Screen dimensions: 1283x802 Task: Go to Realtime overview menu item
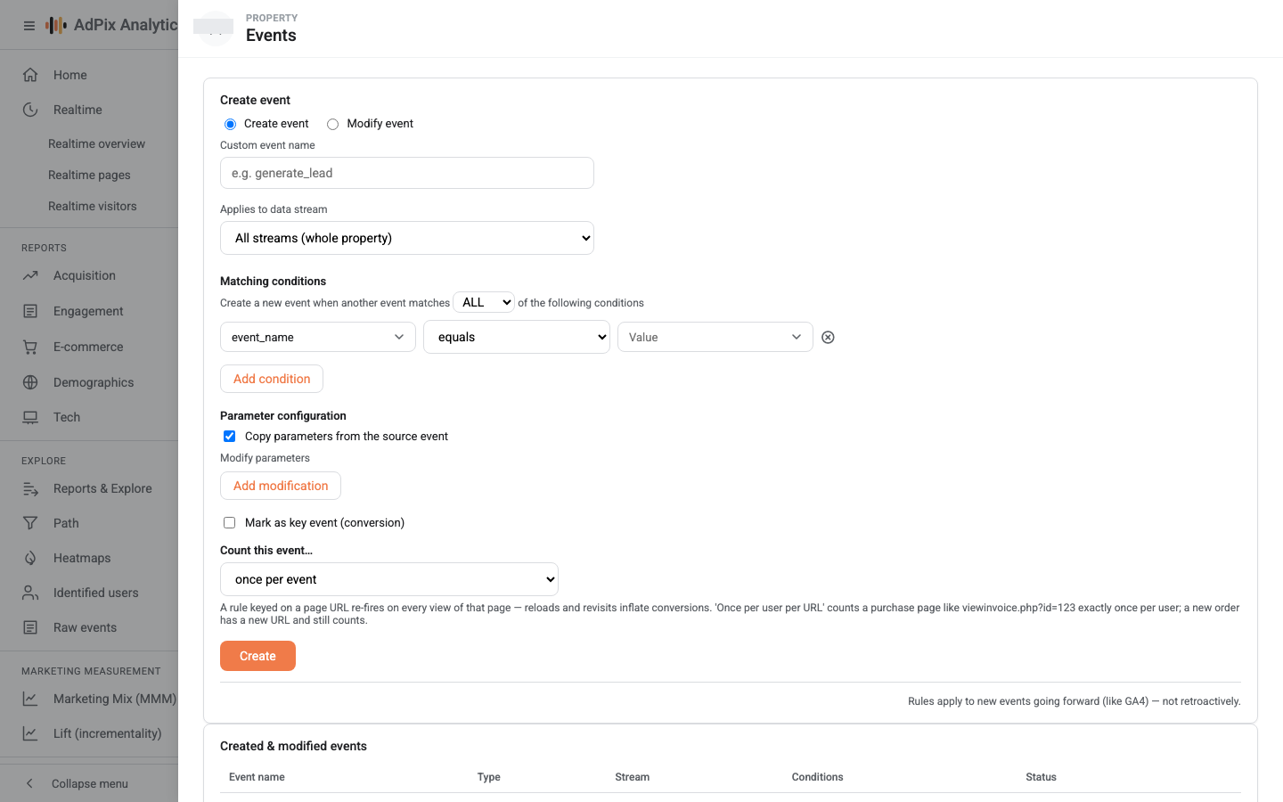click(96, 143)
